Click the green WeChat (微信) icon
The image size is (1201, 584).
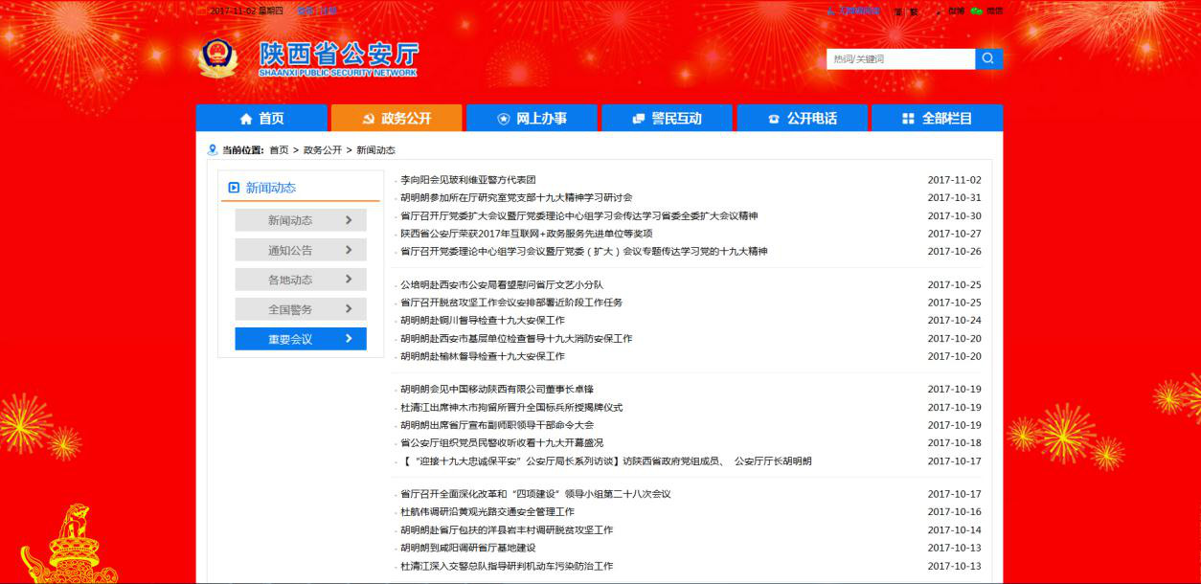pos(976,11)
